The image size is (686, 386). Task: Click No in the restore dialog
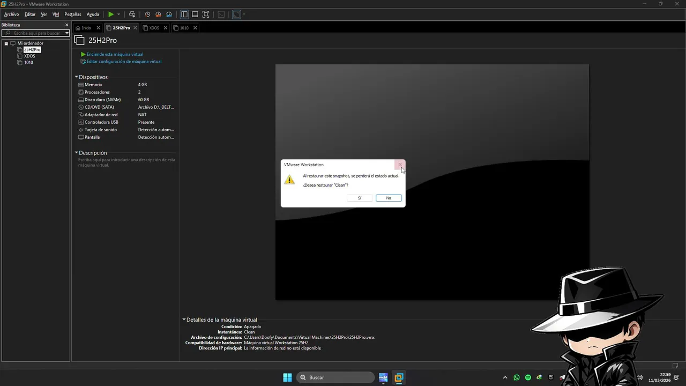coord(389,198)
